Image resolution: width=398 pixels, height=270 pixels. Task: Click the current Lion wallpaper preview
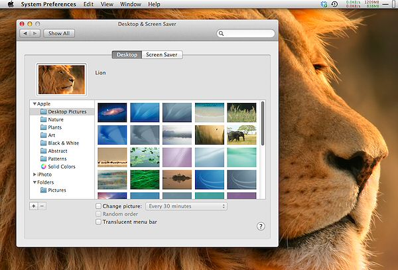(x=62, y=80)
